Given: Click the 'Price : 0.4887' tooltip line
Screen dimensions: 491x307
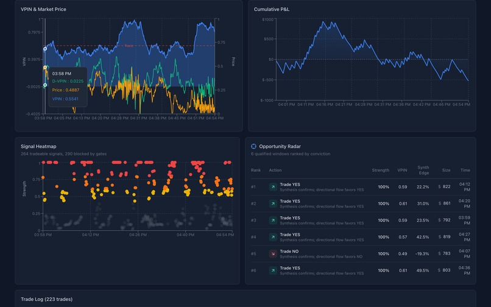Looking at the screenshot, I should (65, 90).
